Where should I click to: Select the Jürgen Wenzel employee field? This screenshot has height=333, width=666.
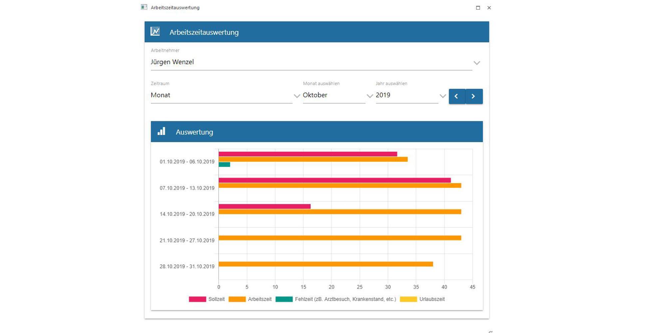tap(311, 62)
